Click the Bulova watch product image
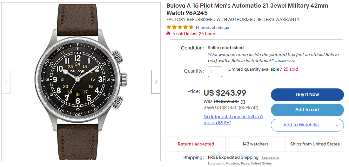The height and width of the screenshot is (167, 349). (81, 82)
